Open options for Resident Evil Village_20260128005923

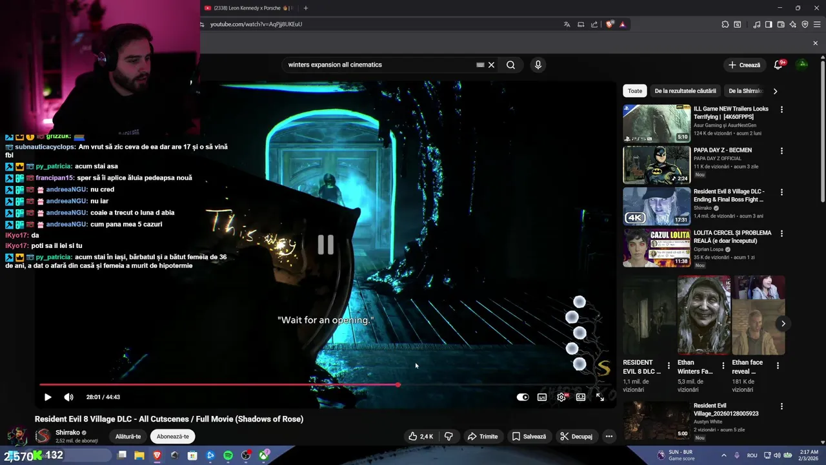click(x=781, y=406)
